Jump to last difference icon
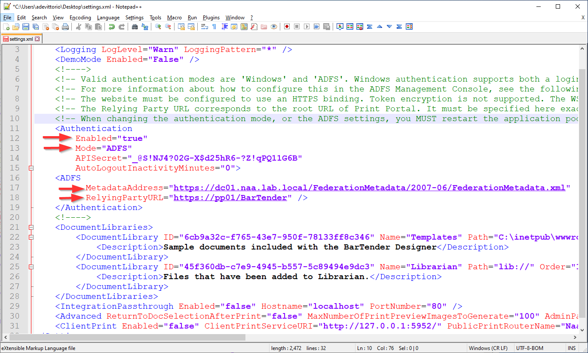This screenshot has height=353, width=588. [x=399, y=27]
